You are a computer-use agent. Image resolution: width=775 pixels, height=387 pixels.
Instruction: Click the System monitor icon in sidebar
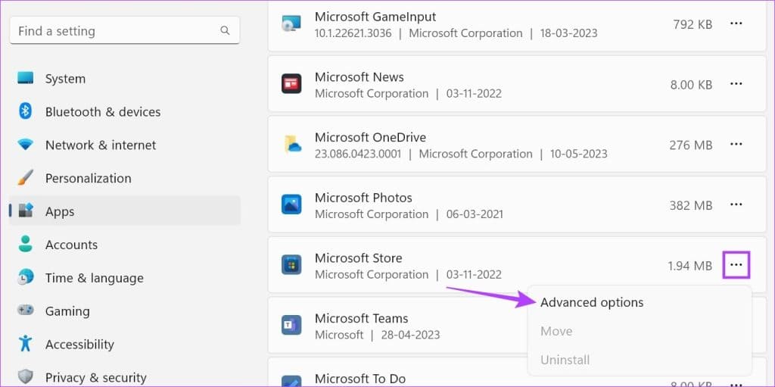[25, 78]
